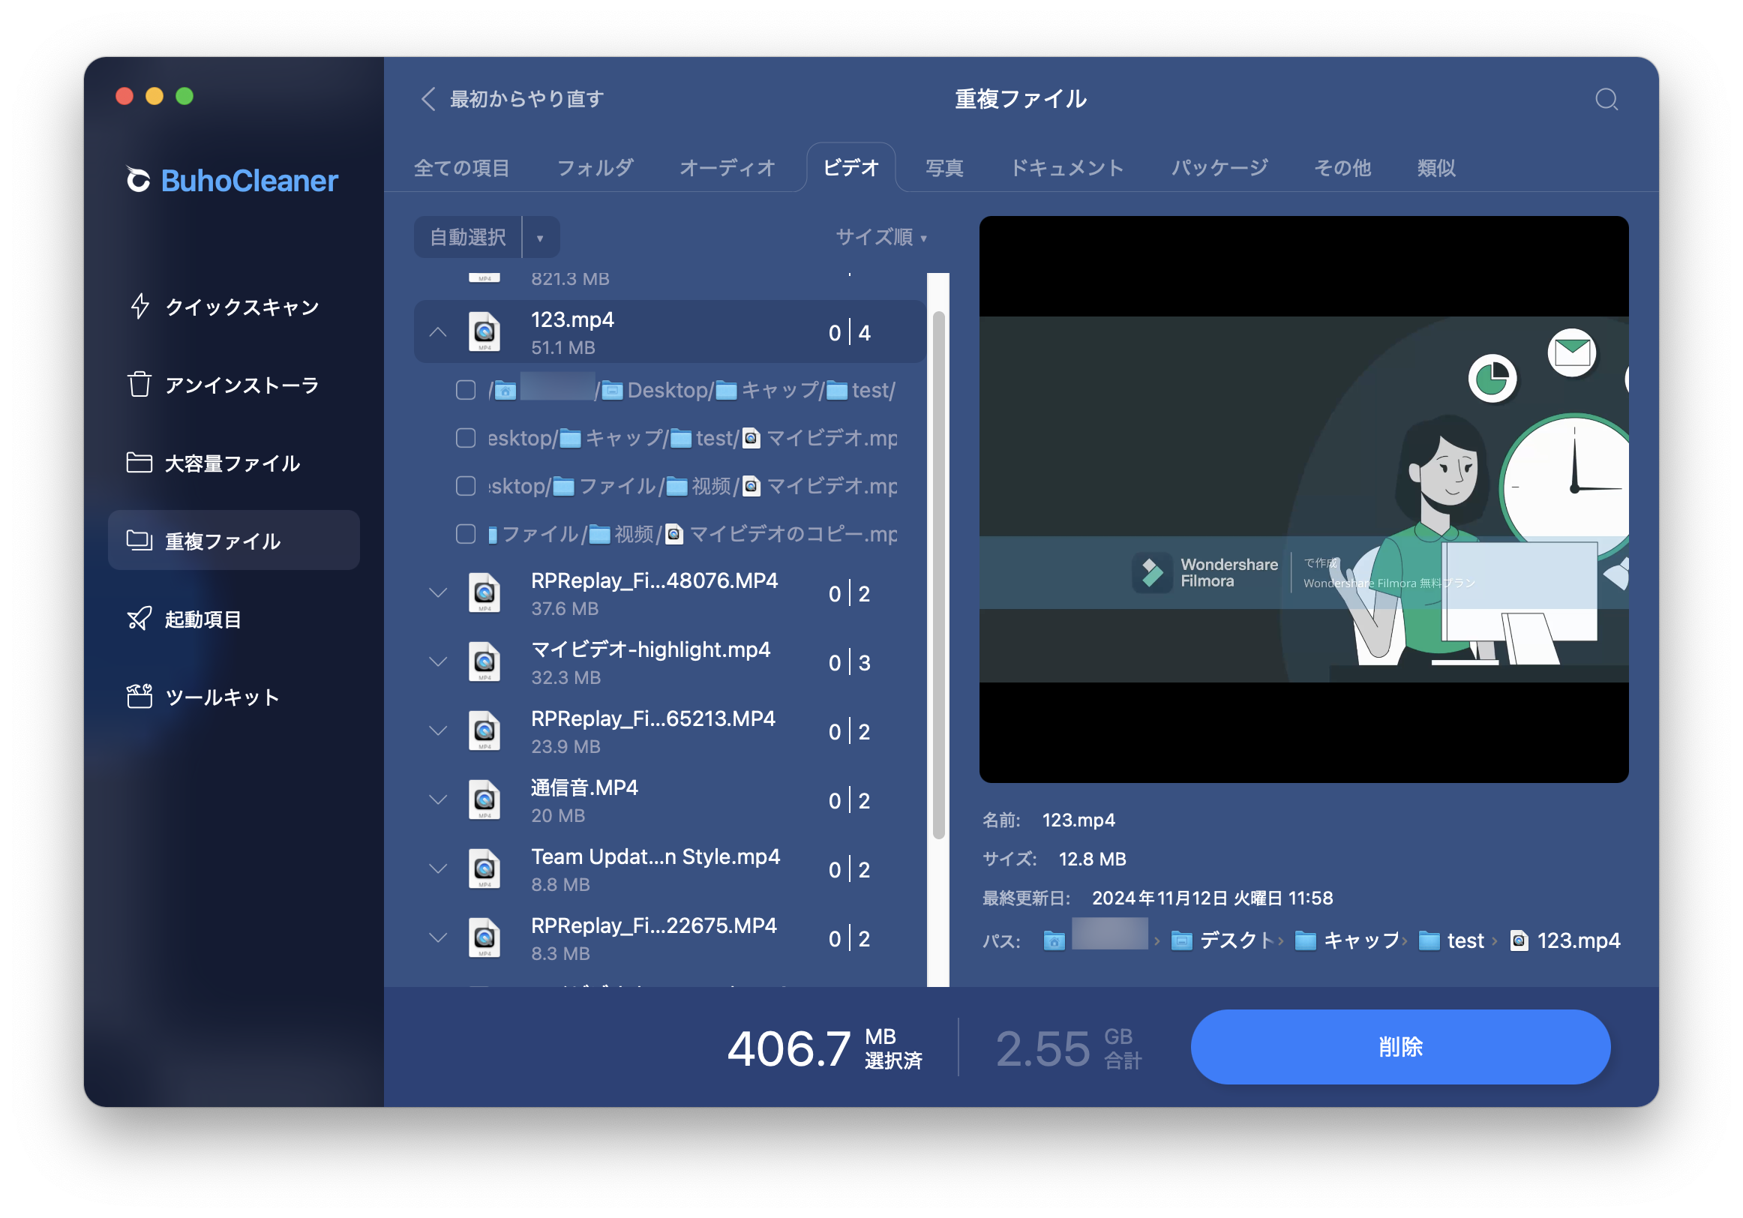The image size is (1743, 1218).
Task: Expand the 通信音.MP4 group
Action: coord(438,800)
